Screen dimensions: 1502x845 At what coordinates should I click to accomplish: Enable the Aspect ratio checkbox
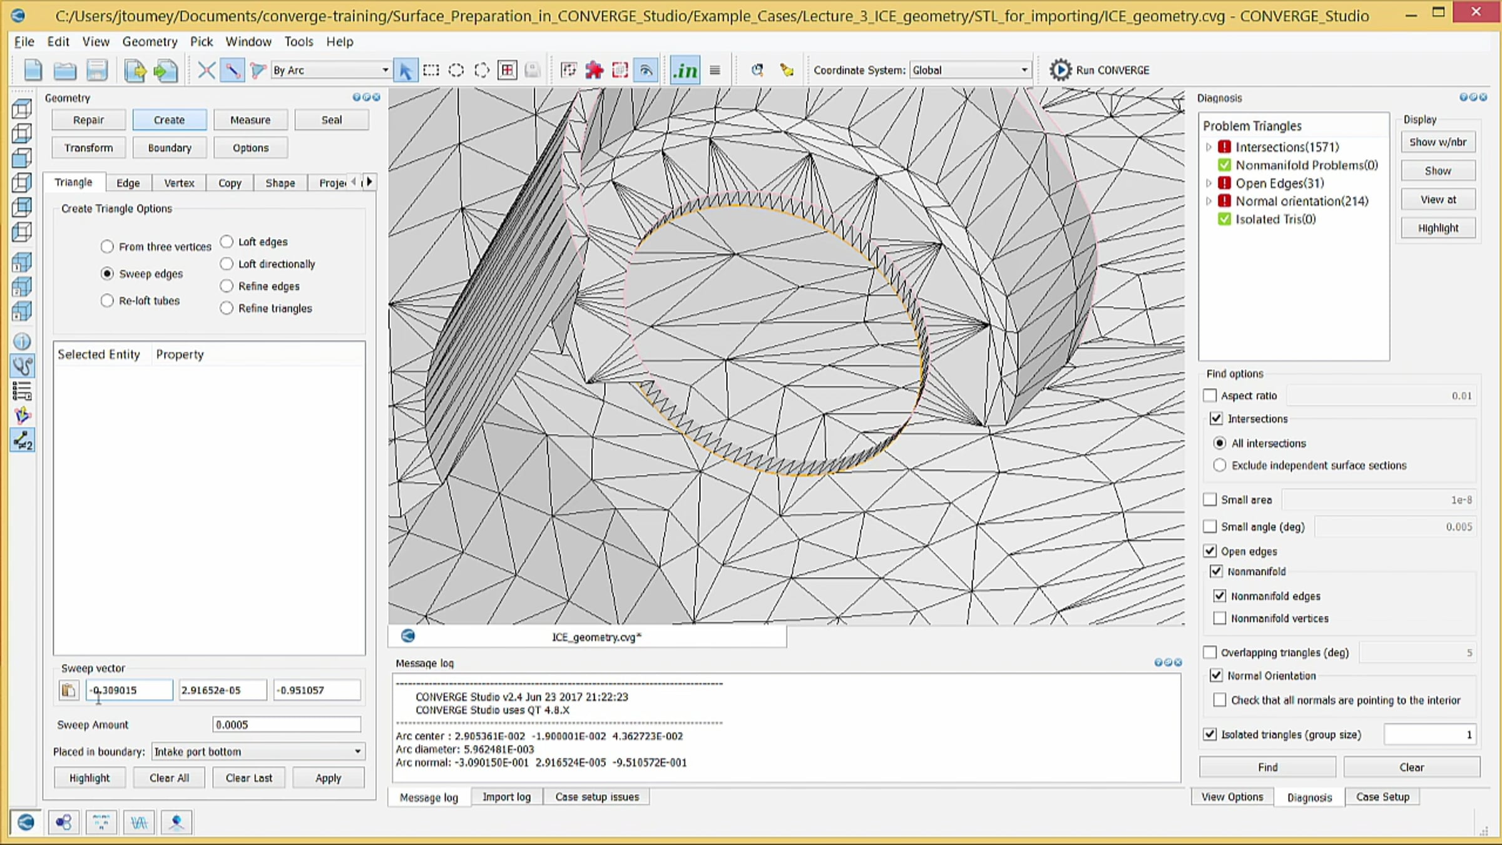pos(1210,396)
